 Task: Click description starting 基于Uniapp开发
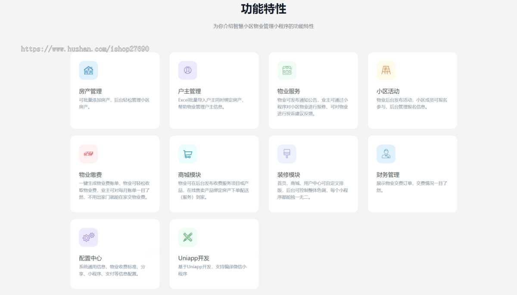point(212,270)
